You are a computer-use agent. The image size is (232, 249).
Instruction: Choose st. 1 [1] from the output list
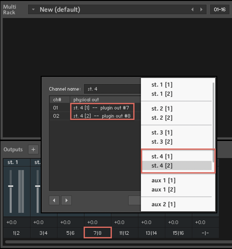162,85
